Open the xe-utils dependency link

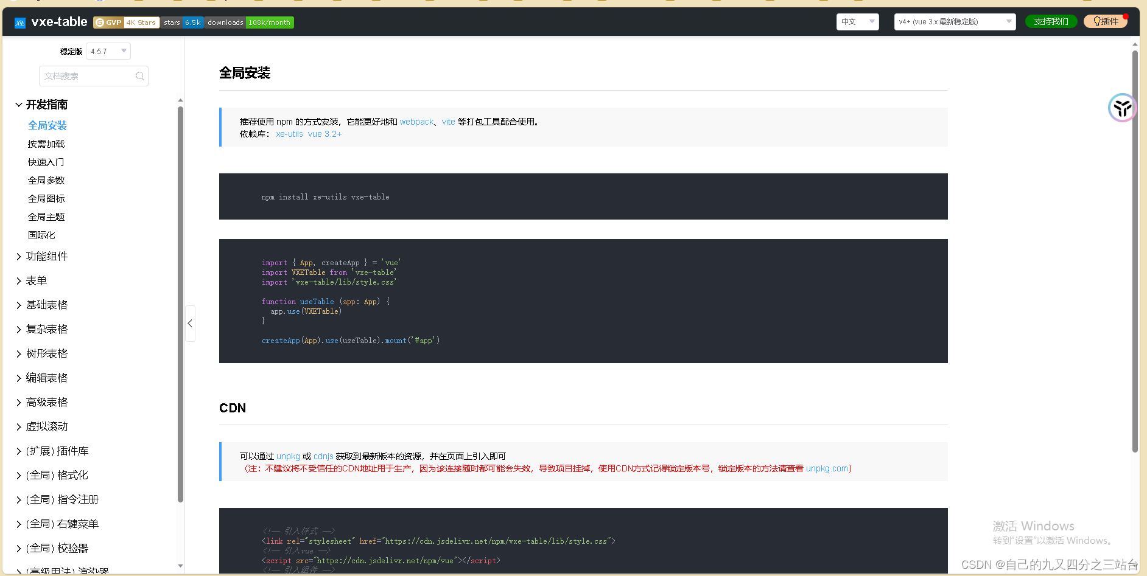tap(290, 134)
